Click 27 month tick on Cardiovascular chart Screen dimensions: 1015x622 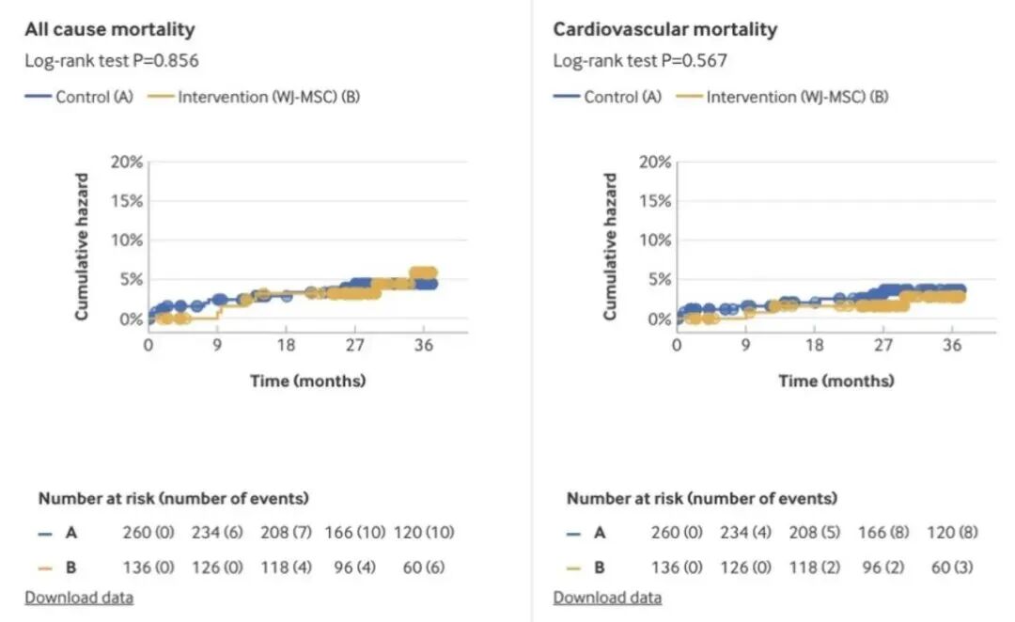882,345
